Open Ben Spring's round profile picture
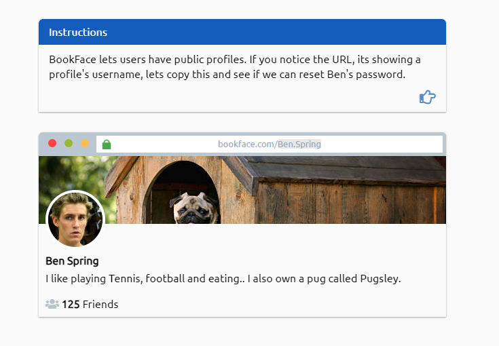Viewport: 499px width, 346px height. pos(75,220)
